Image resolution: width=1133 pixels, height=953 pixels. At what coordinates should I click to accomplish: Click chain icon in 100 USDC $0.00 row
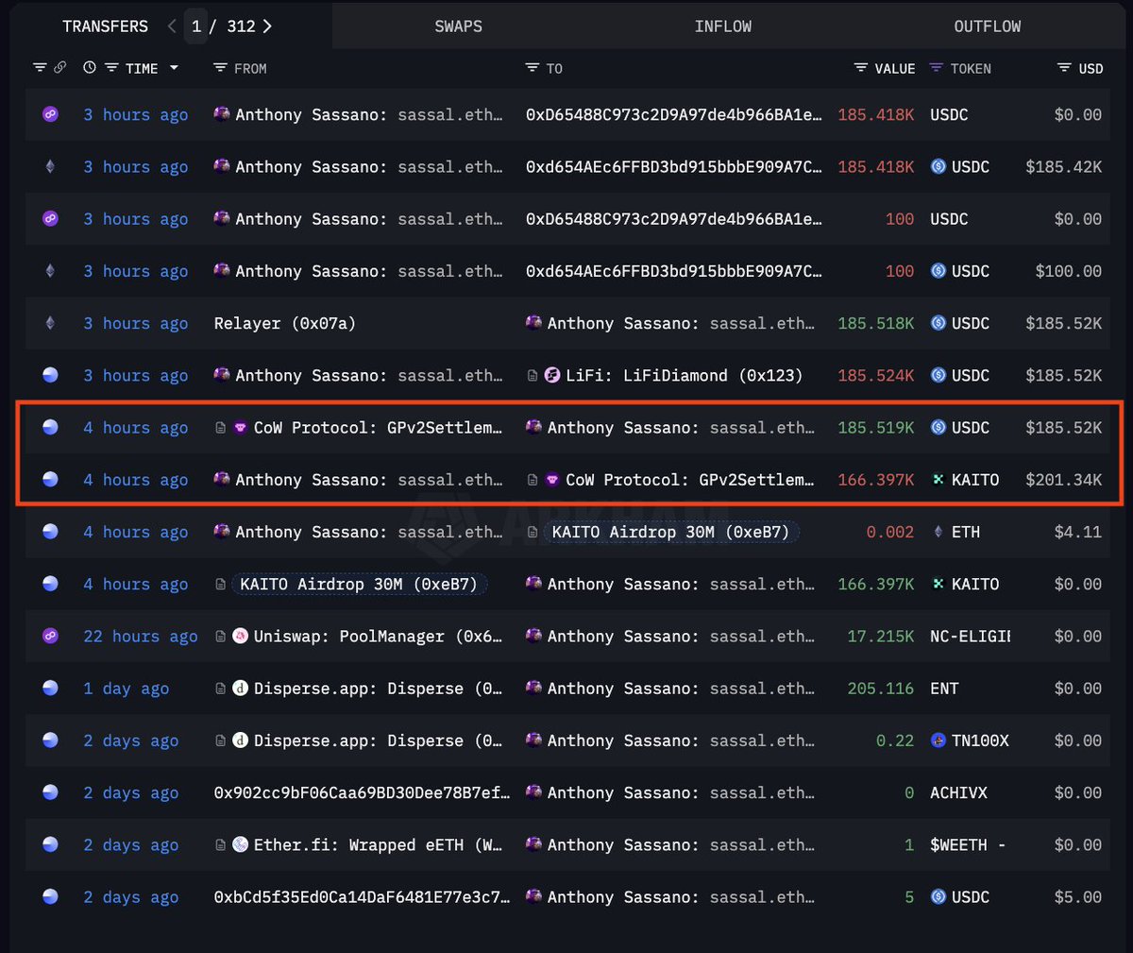(x=50, y=218)
